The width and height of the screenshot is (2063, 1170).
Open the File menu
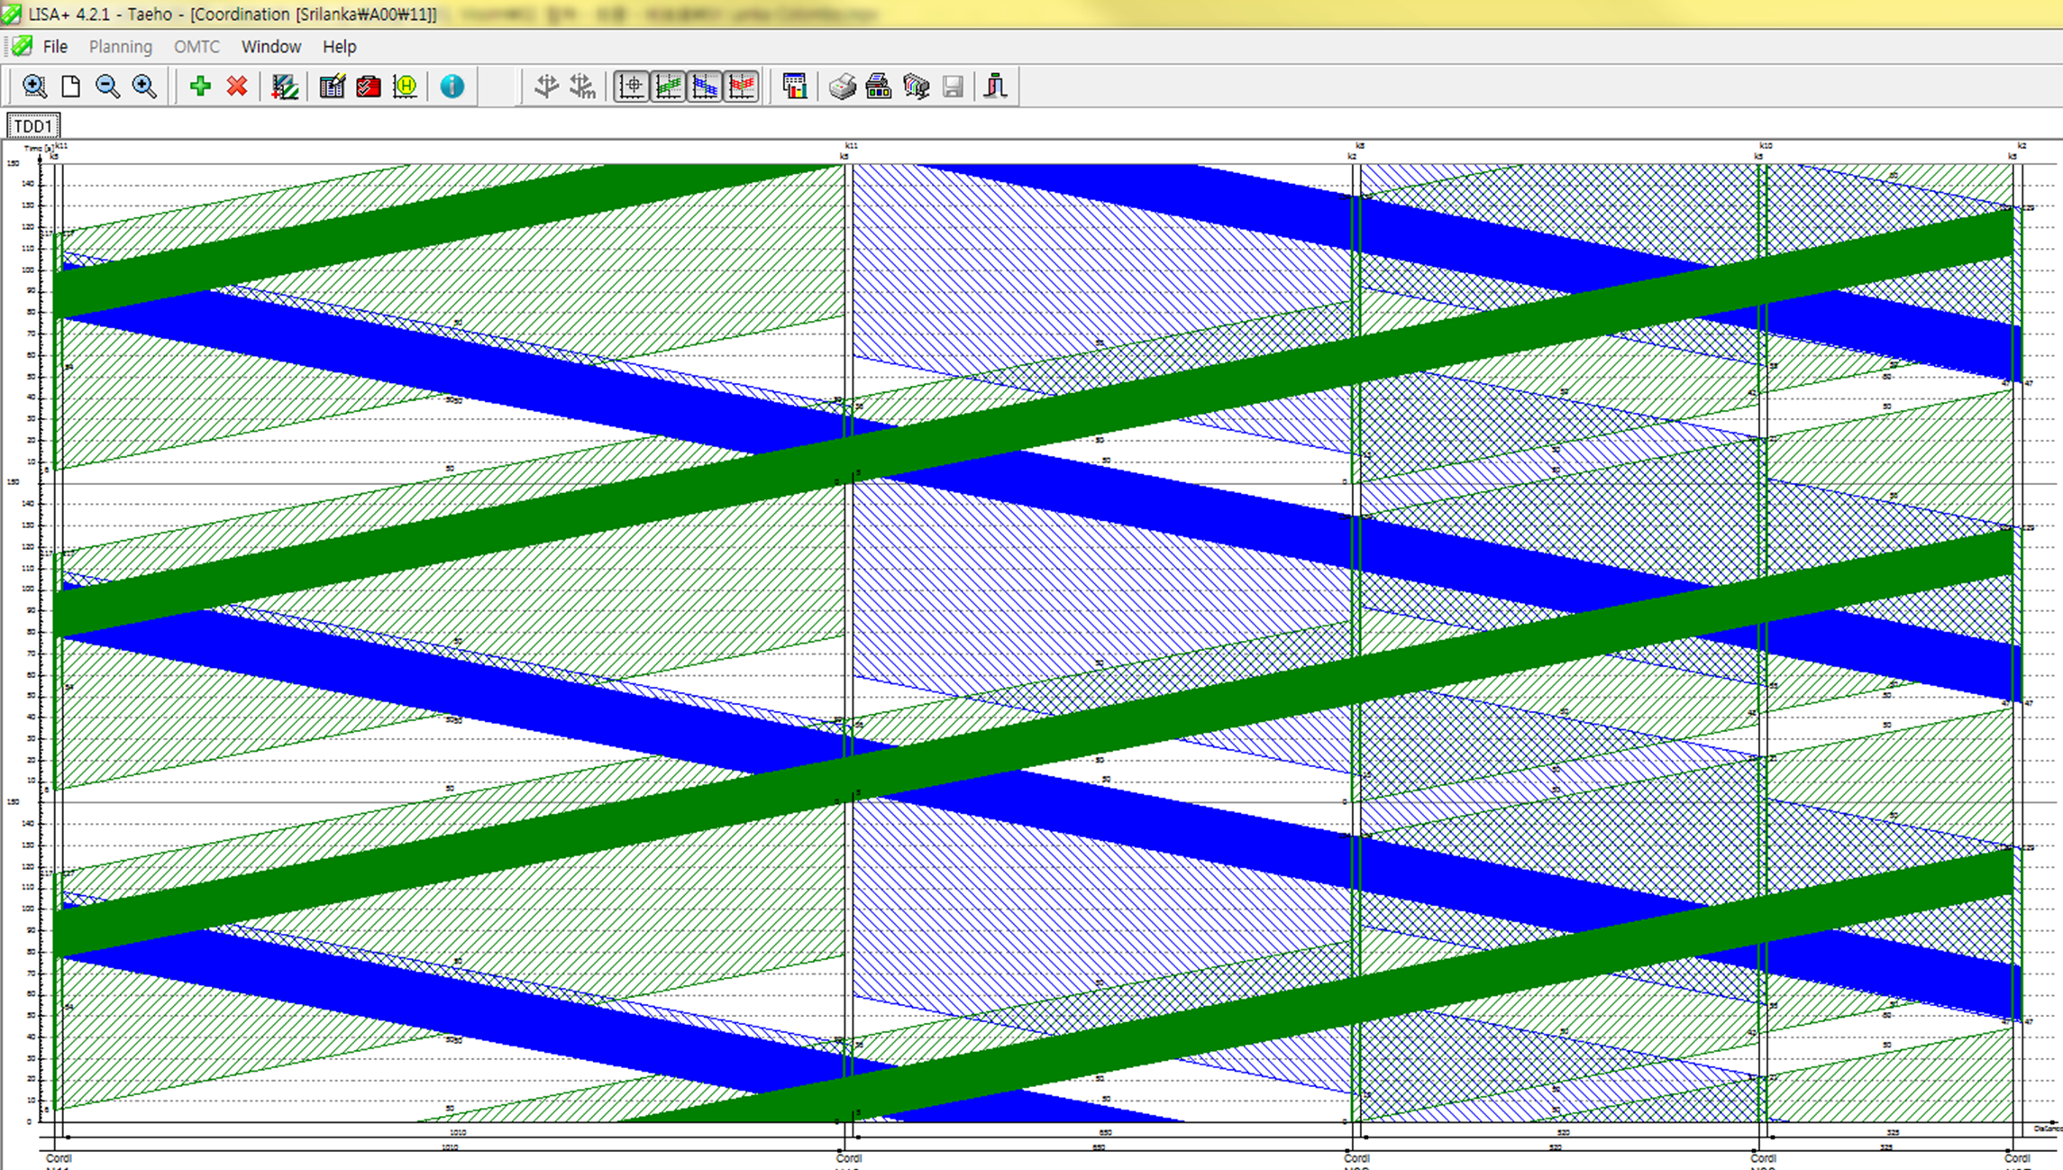tap(55, 47)
